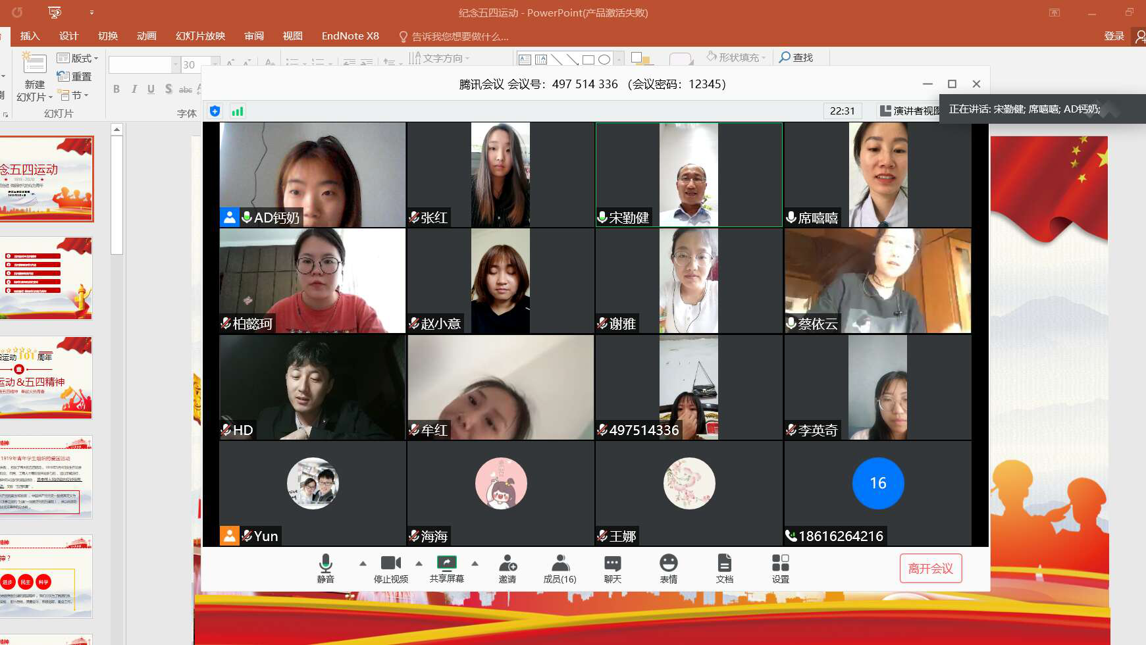Open Tencent Meeting settings
Image resolution: width=1146 pixels, height=645 pixels.
(780, 564)
